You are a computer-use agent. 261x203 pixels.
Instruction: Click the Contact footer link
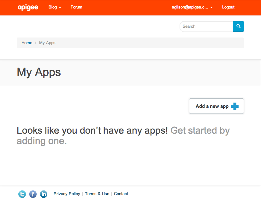[x=121, y=194]
